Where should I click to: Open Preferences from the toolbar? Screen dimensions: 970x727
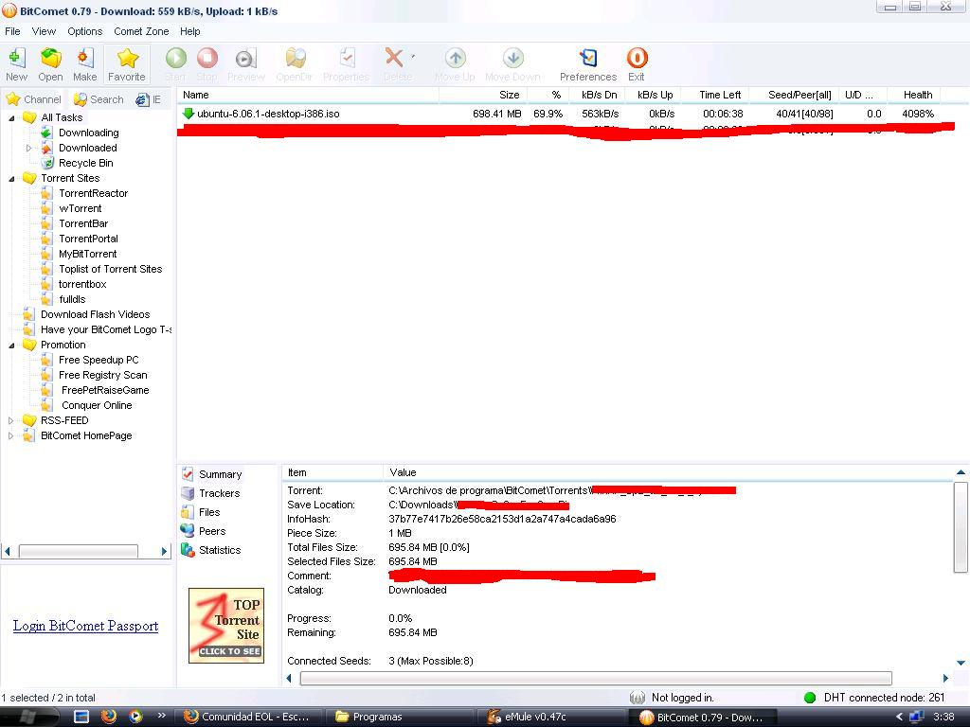point(588,64)
